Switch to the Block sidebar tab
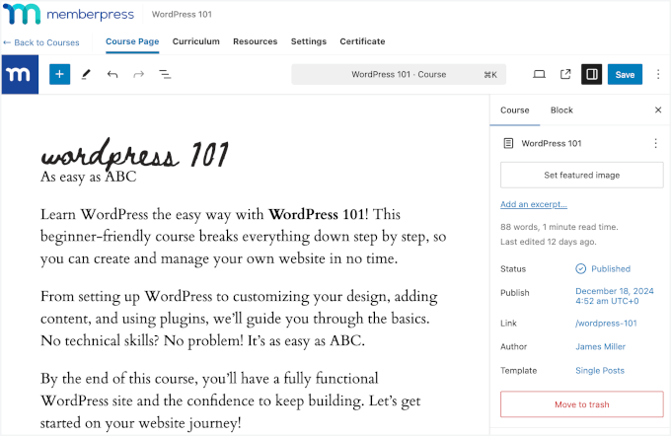The height and width of the screenshot is (436, 671). pyautogui.click(x=561, y=110)
